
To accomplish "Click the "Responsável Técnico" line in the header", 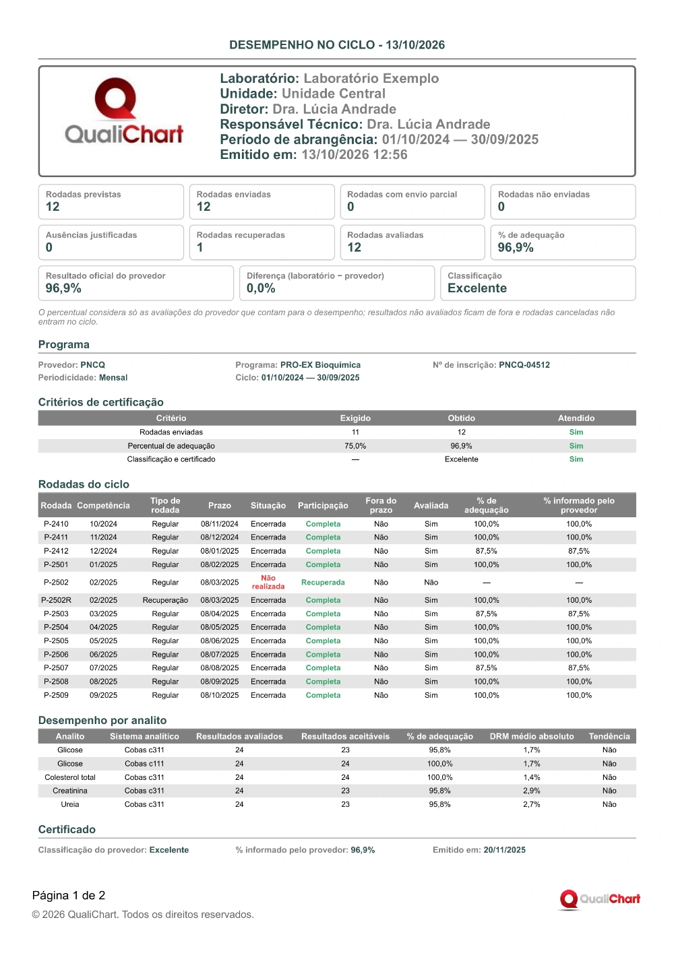I will pyautogui.click(x=355, y=125).
